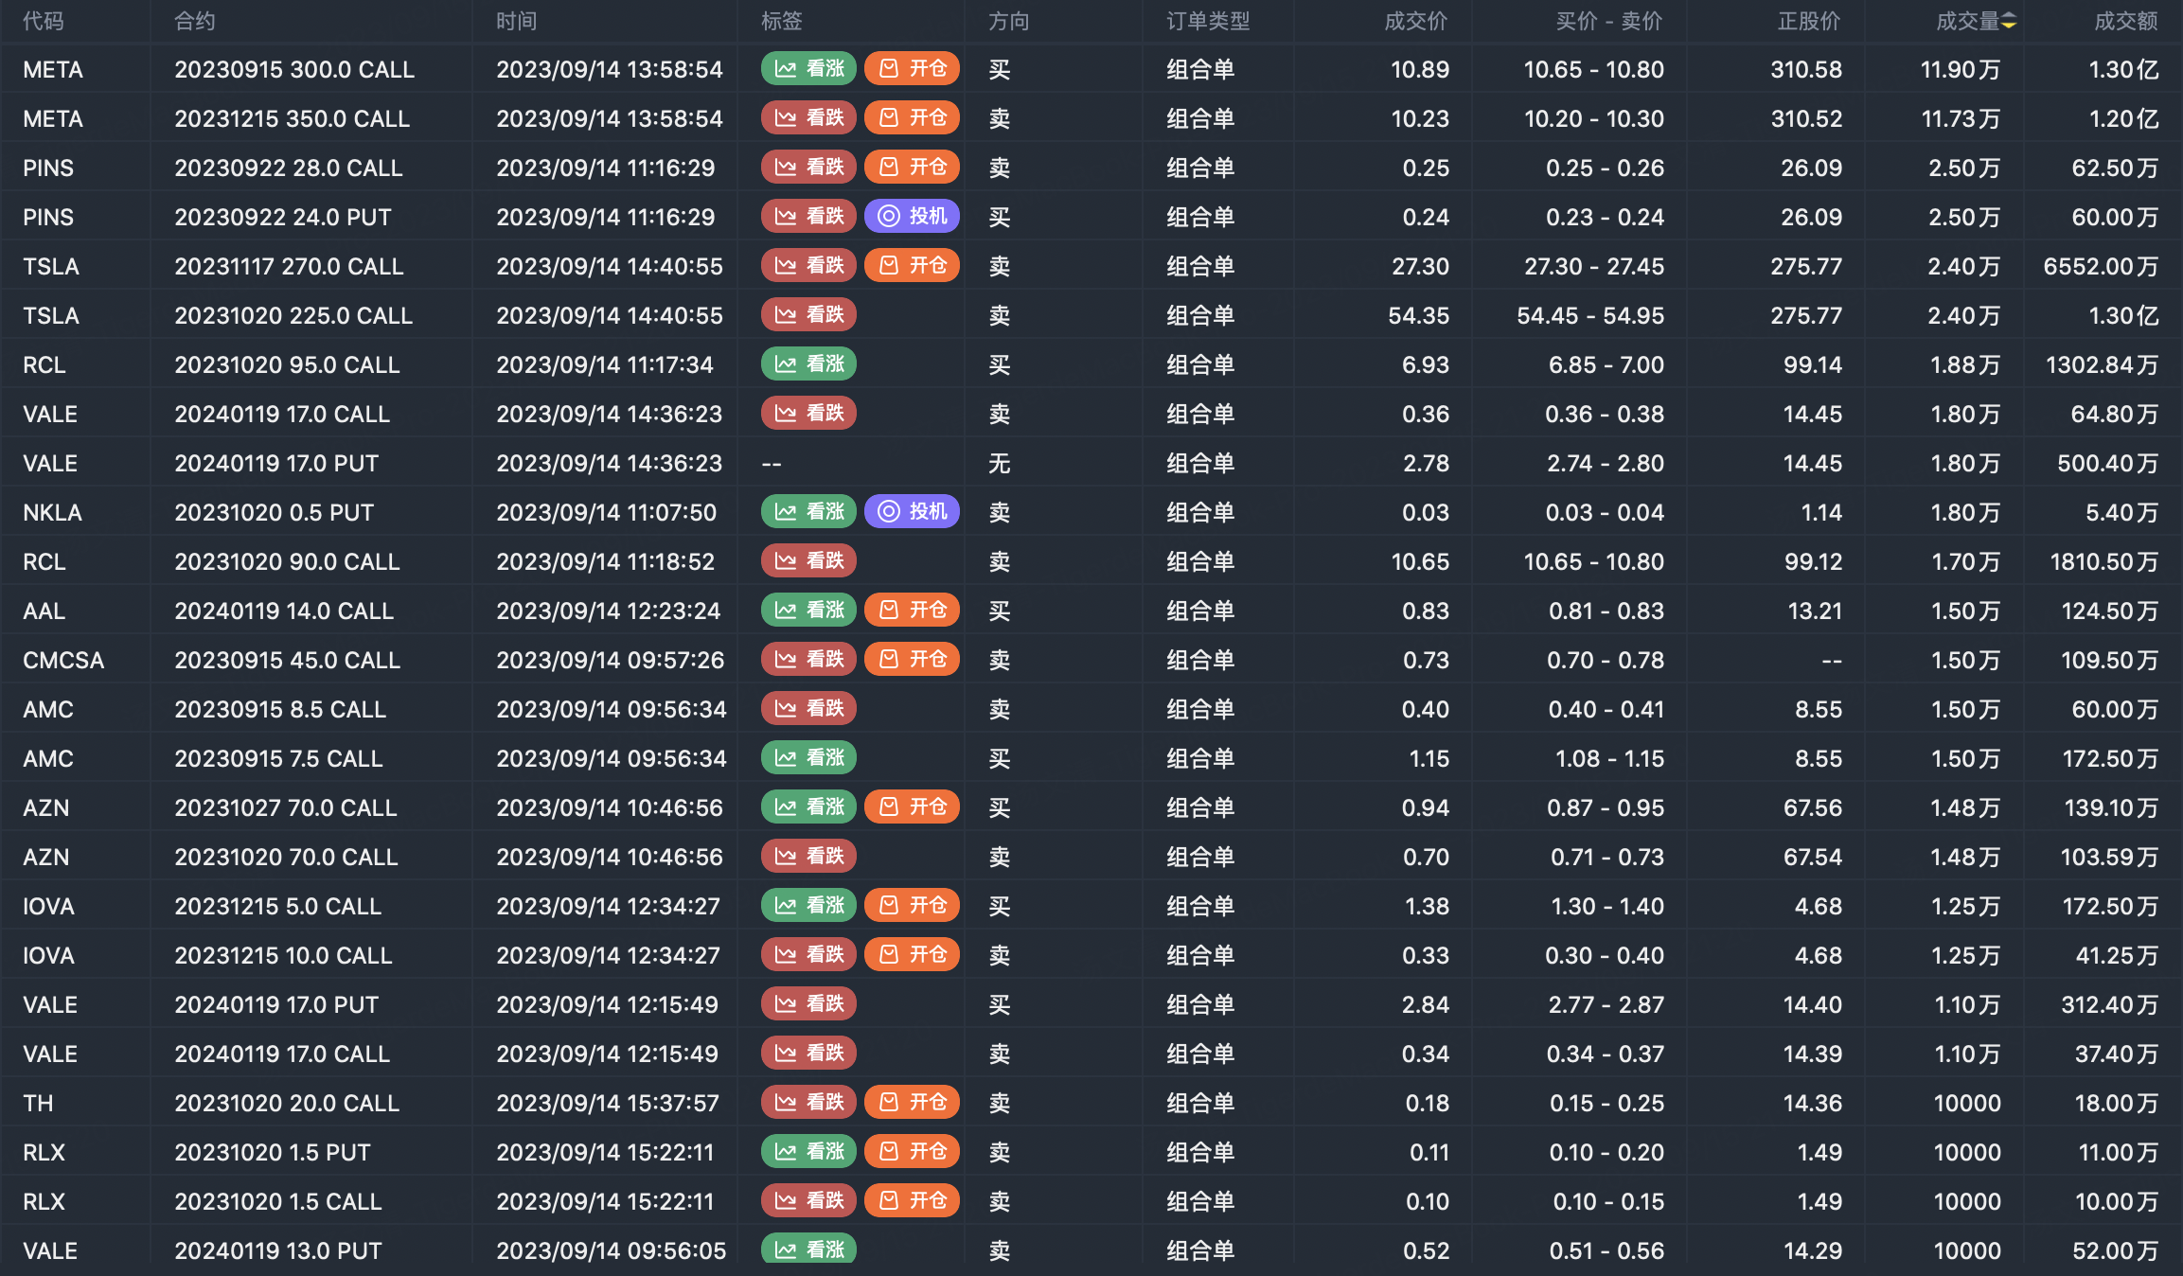This screenshot has width=2183, height=1276.
Task: Sort by the 成交价 column header
Action: click(1415, 21)
